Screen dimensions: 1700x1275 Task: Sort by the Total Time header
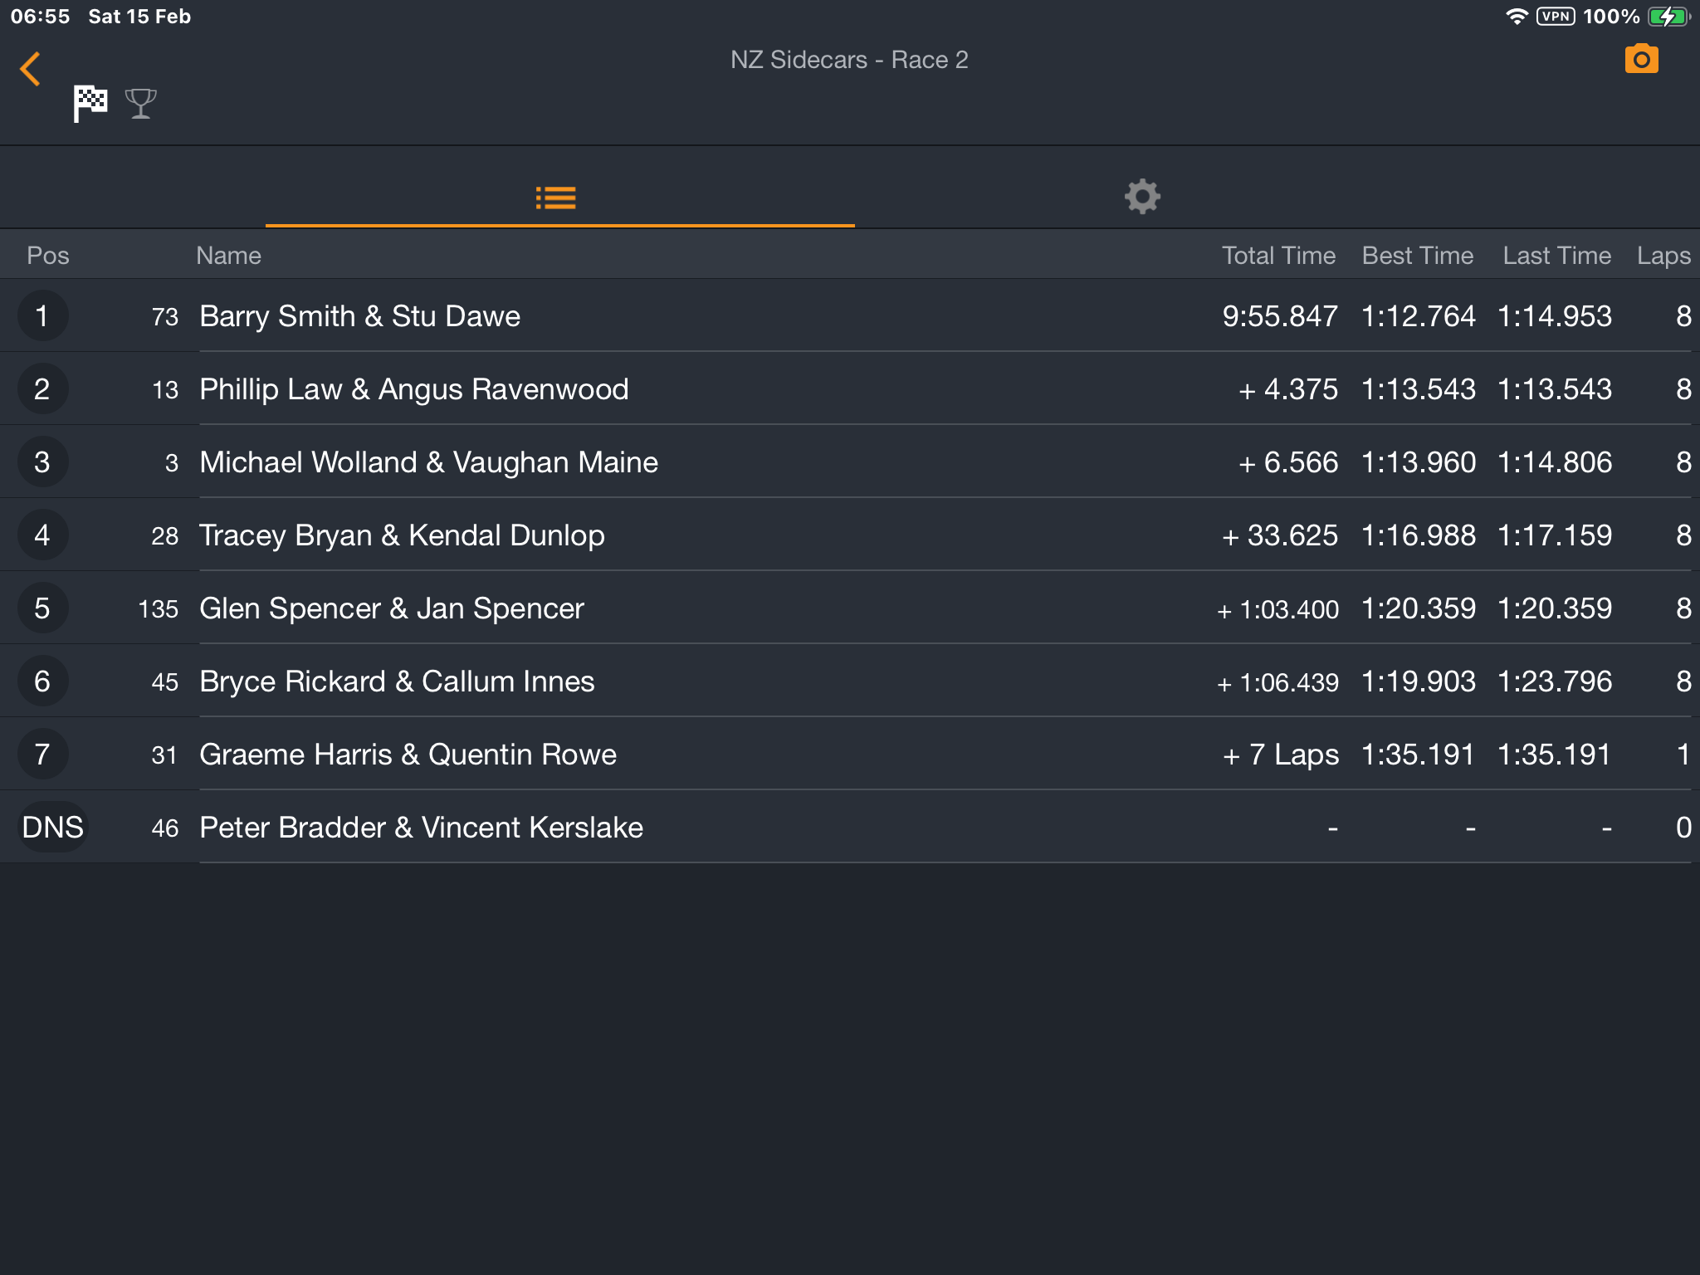click(x=1278, y=256)
